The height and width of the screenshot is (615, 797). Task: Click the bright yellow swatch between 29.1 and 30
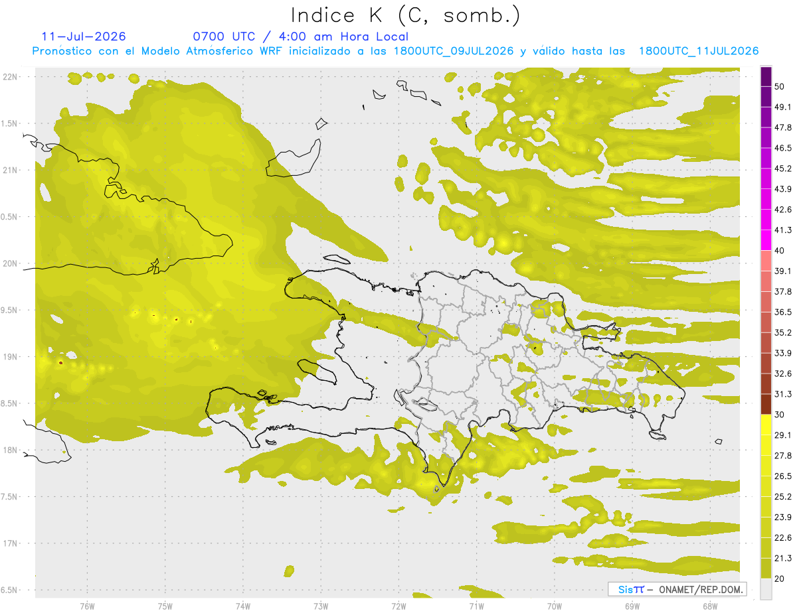point(766,425)
